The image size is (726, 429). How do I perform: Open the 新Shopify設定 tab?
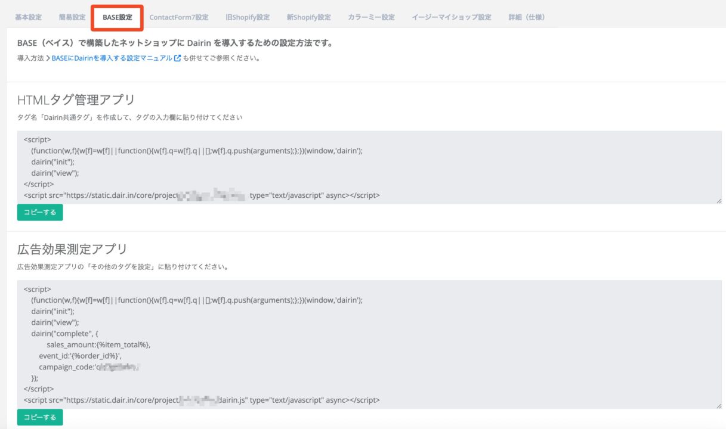pyautogui.click(x=308, y=17)
